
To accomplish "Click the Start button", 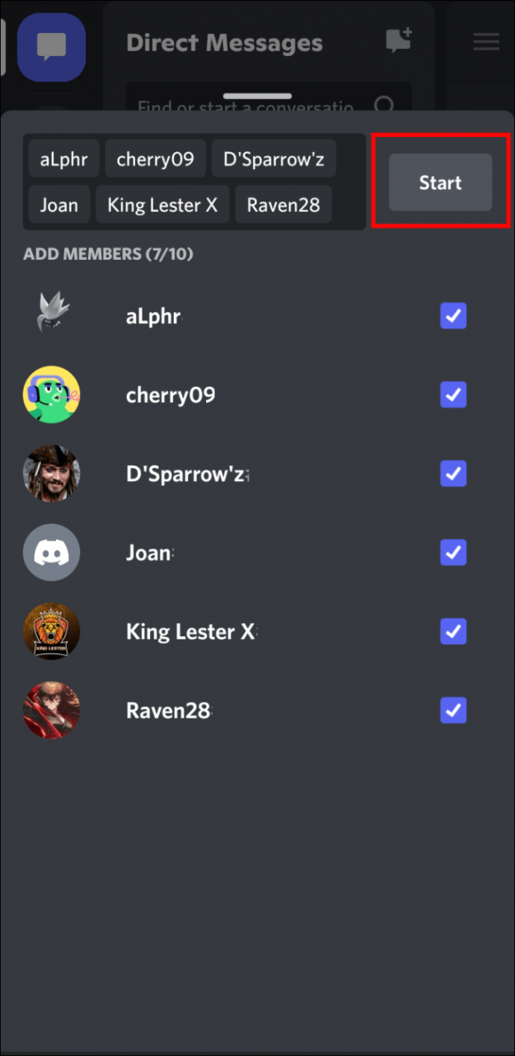I will coord(440,182).
